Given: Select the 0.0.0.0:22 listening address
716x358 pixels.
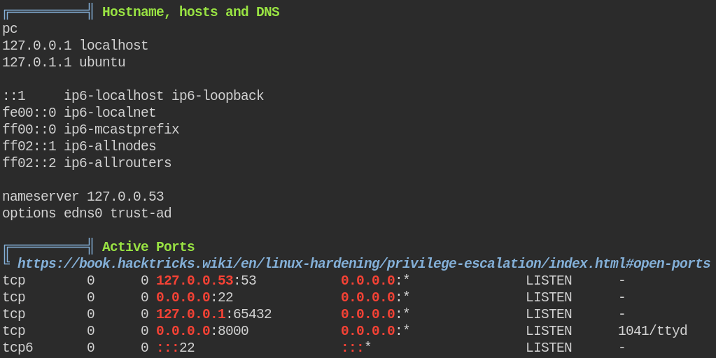Looking at the screenshot, I should pyautogui.click(x=195, y=297).
